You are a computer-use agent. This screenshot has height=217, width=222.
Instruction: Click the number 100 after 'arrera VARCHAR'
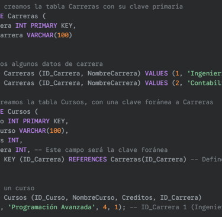[x=63, y=35]
